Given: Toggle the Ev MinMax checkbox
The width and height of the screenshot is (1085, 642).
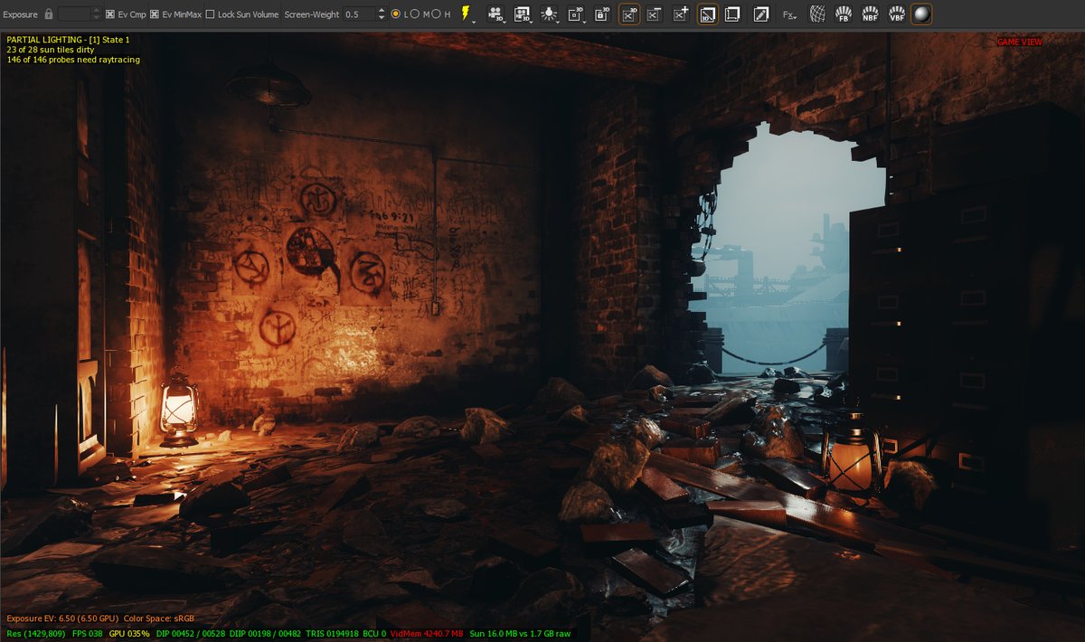Looking at the screenshot, I should point(155,14).
